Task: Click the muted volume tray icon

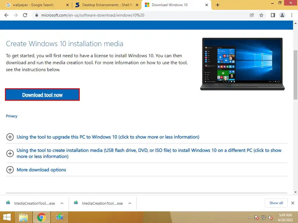Action: (x=271, y=217)
